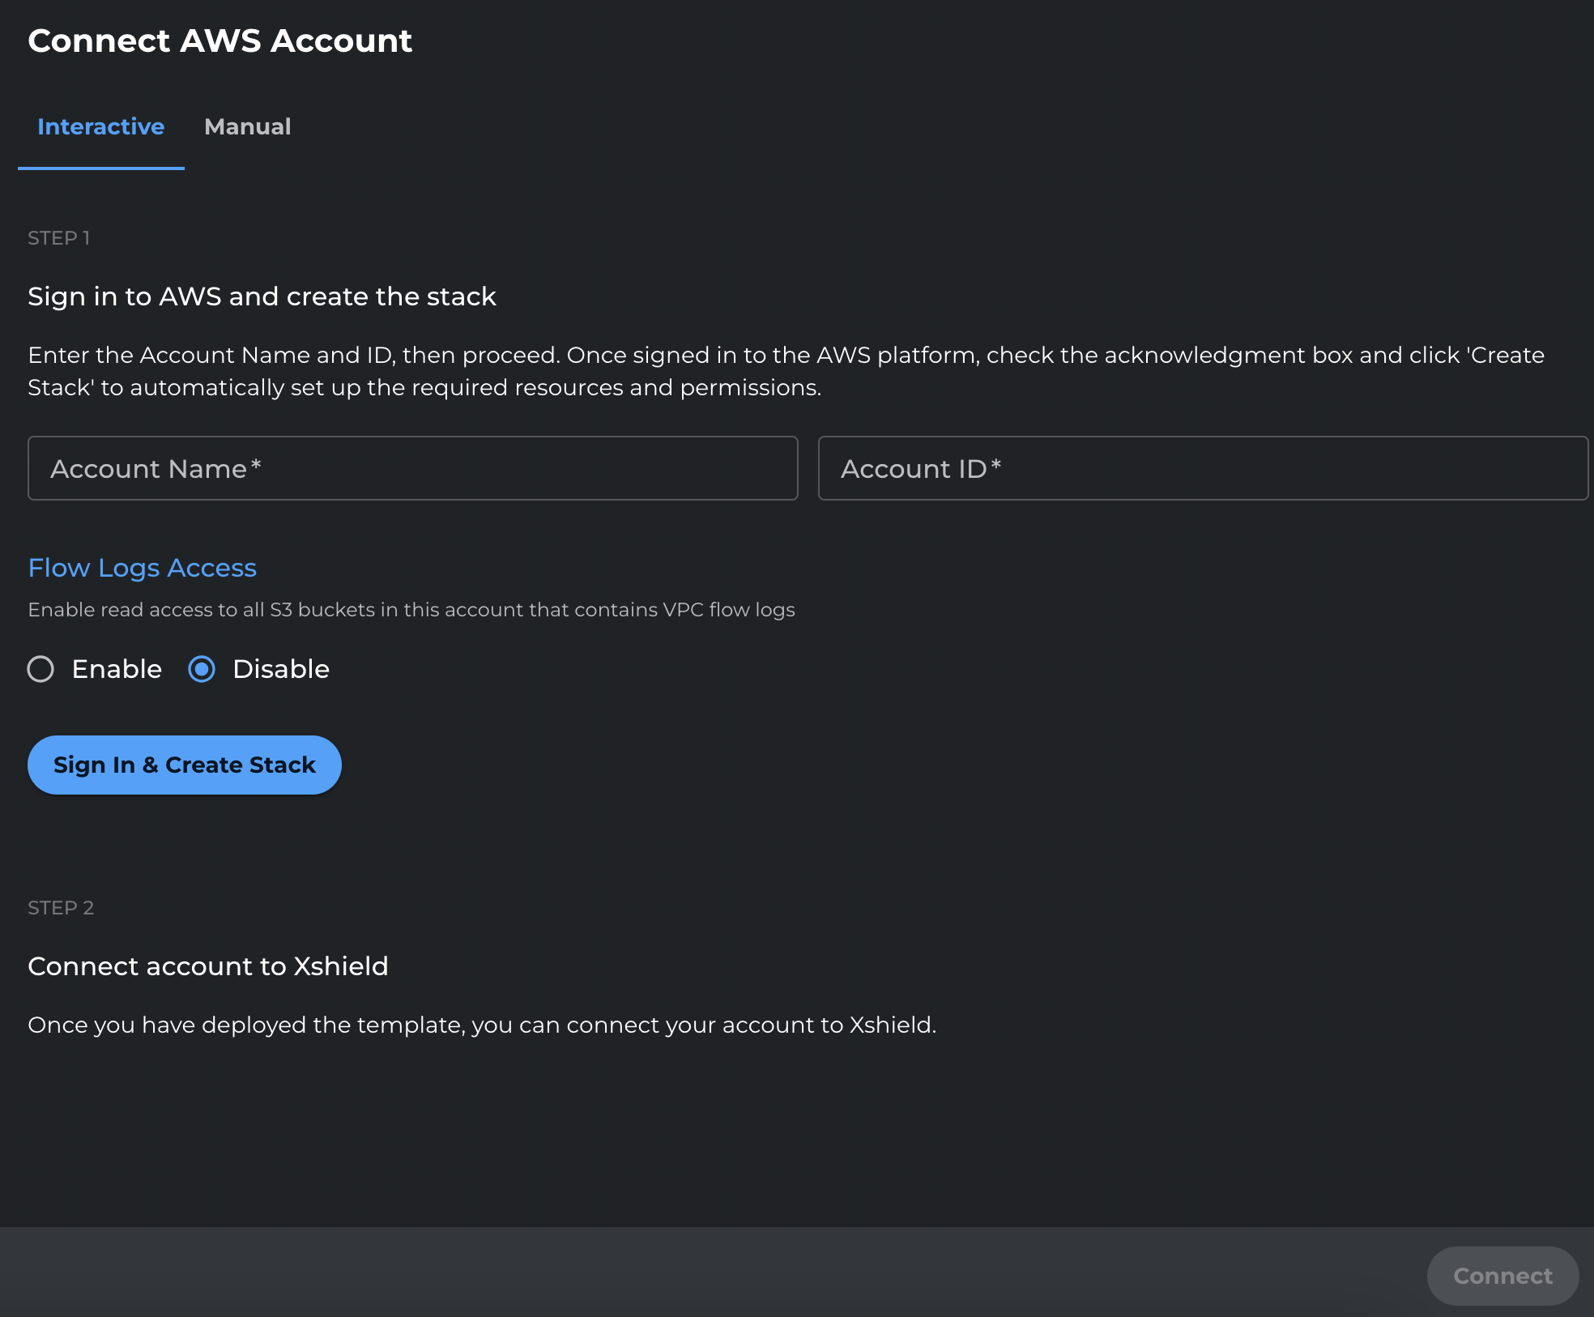Learn more about Flow Logs Access
1594x1317 pixels.
(x=142, y=567)
